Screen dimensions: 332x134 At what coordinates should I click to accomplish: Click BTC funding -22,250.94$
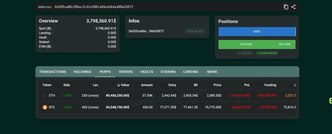tap(268, 107)
